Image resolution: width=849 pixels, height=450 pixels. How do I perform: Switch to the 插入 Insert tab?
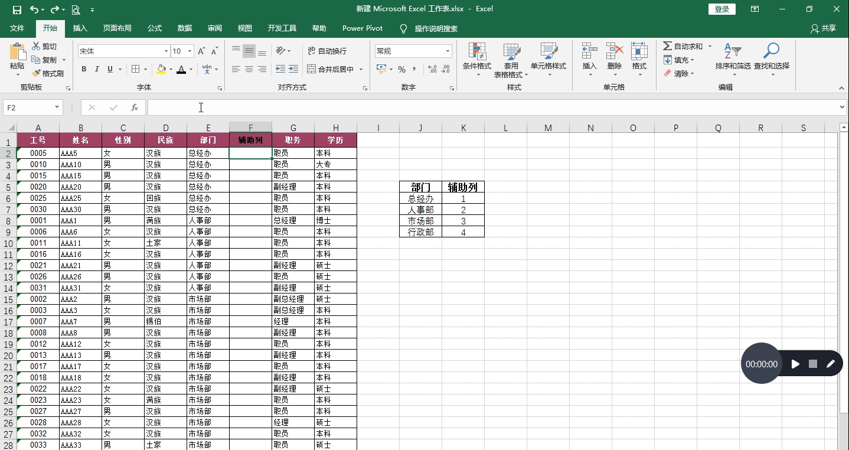pyautogui.click(x=80, y=28)
